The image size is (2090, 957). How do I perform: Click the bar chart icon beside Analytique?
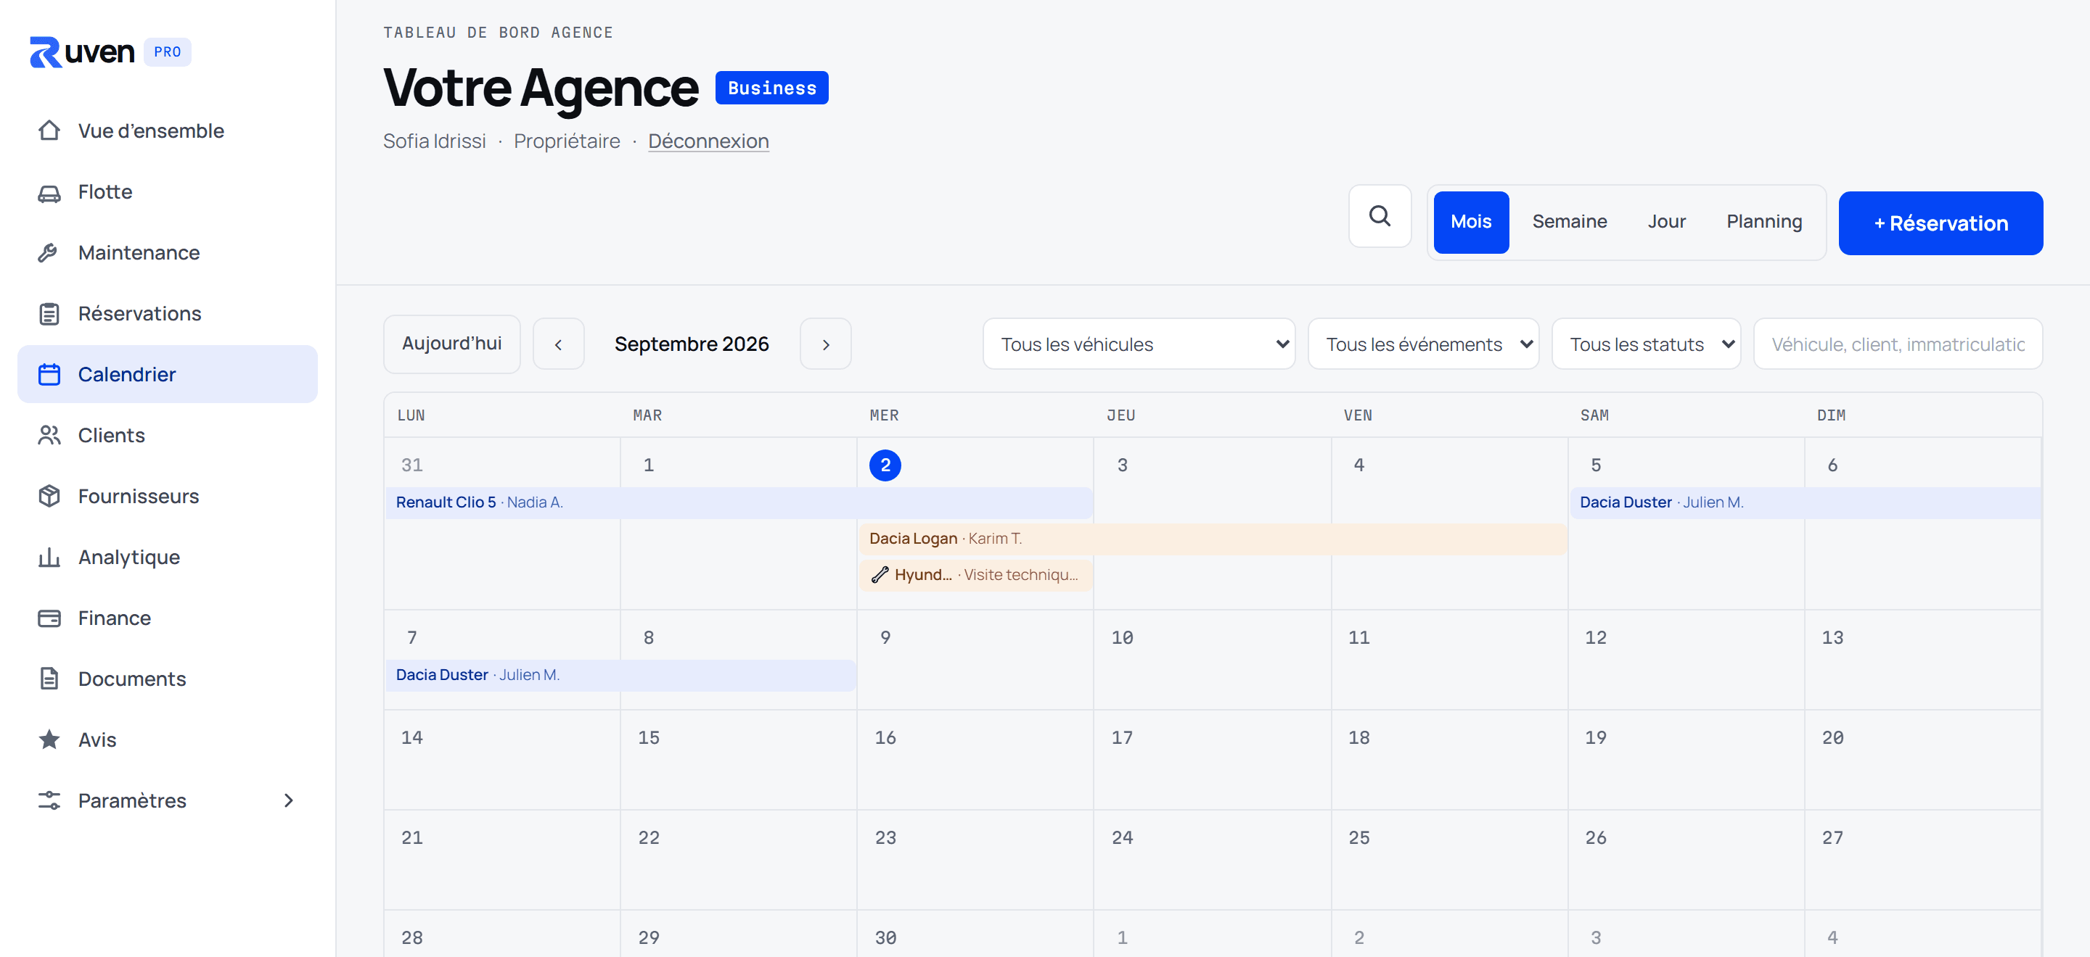[x=49, y=558]
